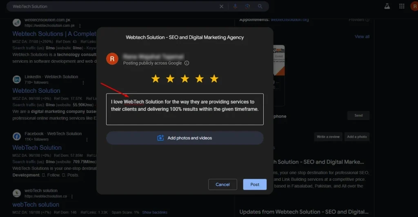The height and width of the screenshot is (217, 418).
Task: Click the review author avatar R in dialog
Action: click(112, 59)
